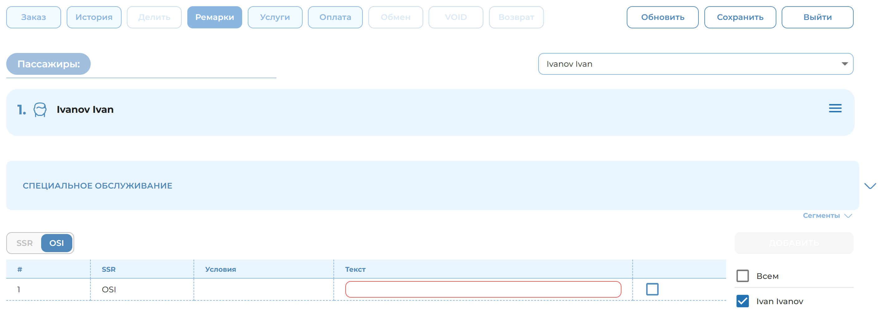Focus the red-outlined Текст input field

(x=483, y=290)
